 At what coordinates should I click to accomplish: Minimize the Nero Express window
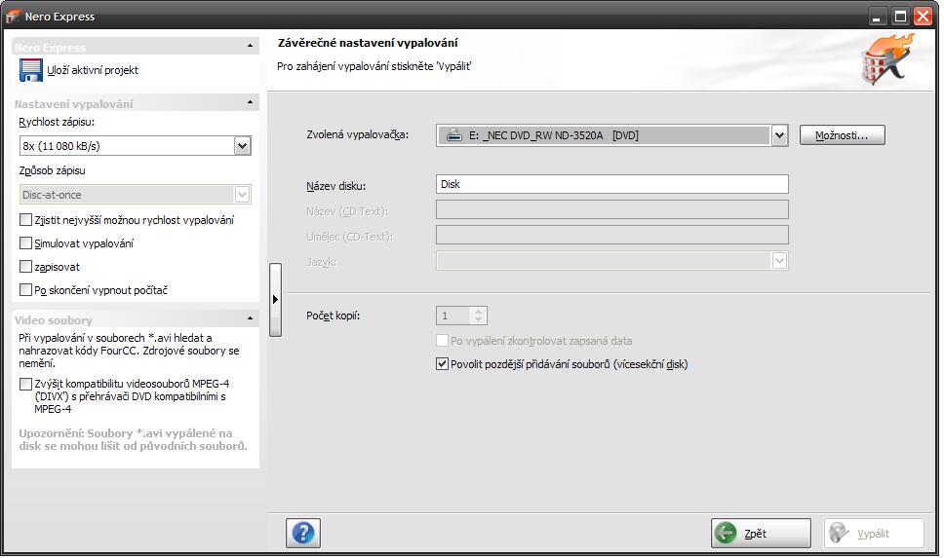[879, 17]
